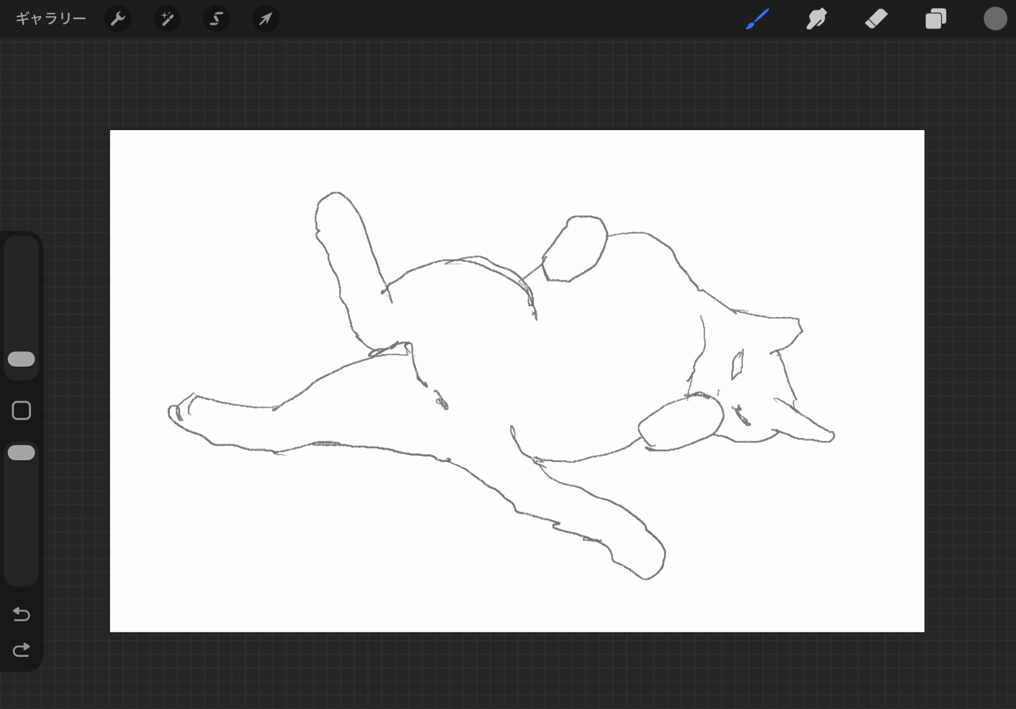Viewport: 1016px width, 709px height.
Task: Select the Eraser tool
Action: click(876, 19)
